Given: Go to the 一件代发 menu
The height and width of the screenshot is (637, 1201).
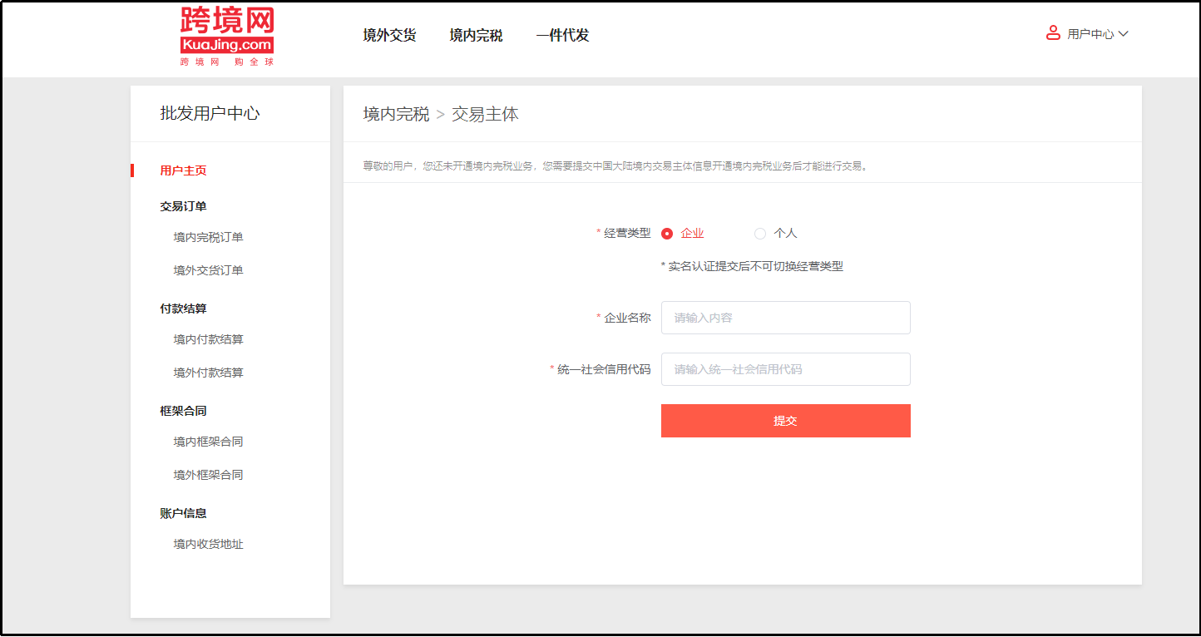Looking at the screenshot, I should tap(562, 36).
